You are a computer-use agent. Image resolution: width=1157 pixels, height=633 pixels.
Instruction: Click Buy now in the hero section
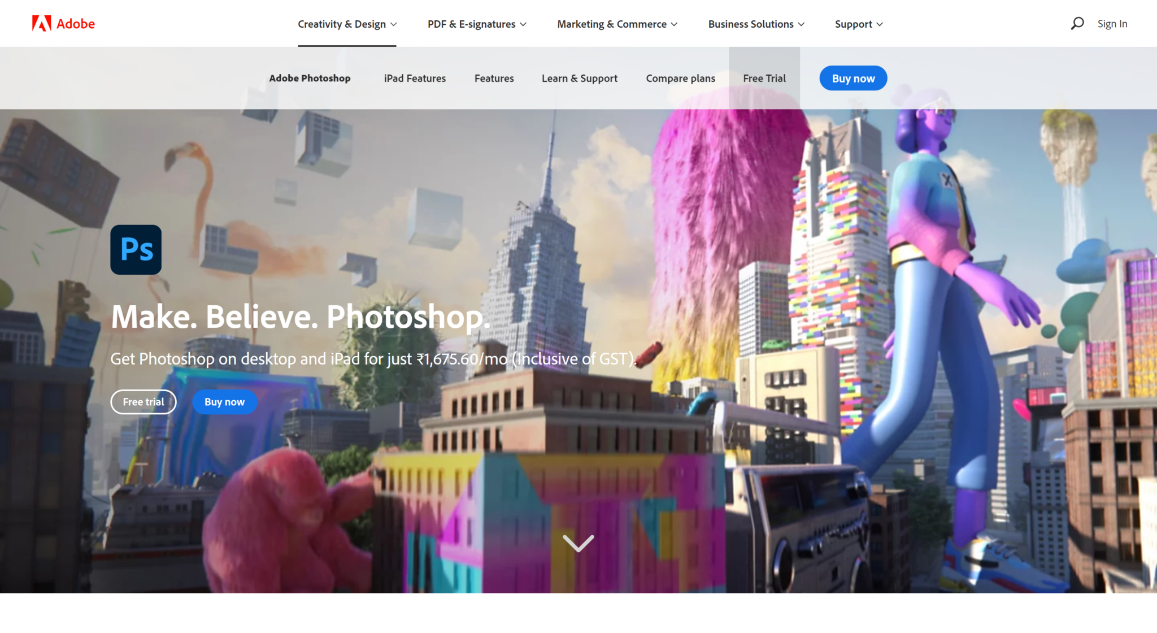coord(224,401)
